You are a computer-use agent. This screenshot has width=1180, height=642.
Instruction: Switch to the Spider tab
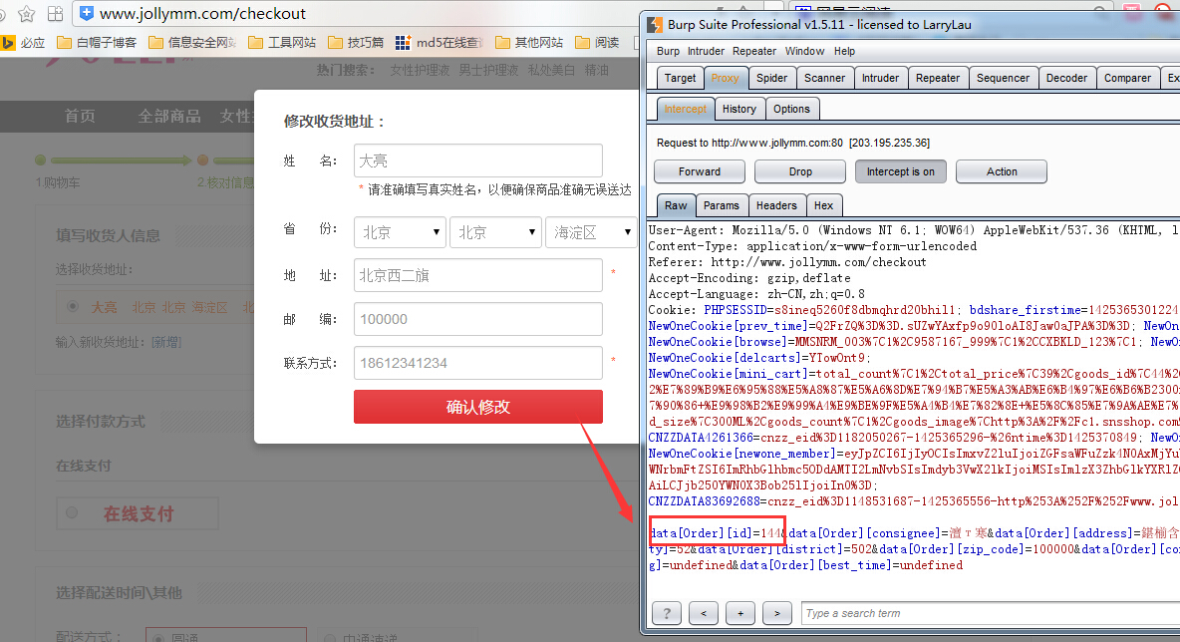point(771,79)
